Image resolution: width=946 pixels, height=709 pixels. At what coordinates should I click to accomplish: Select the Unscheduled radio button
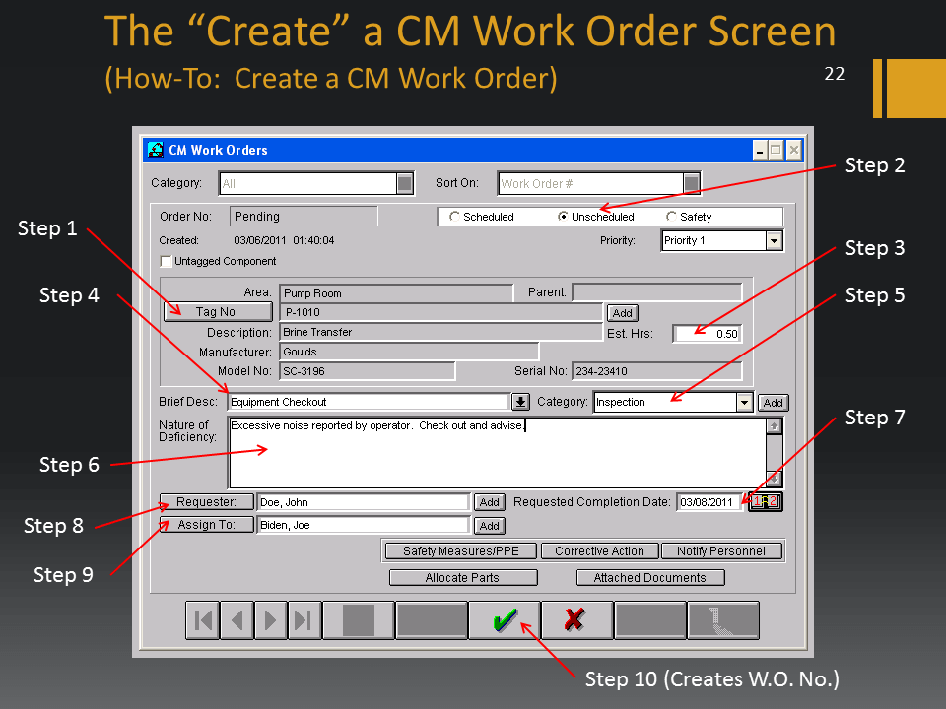click(563, 216)
